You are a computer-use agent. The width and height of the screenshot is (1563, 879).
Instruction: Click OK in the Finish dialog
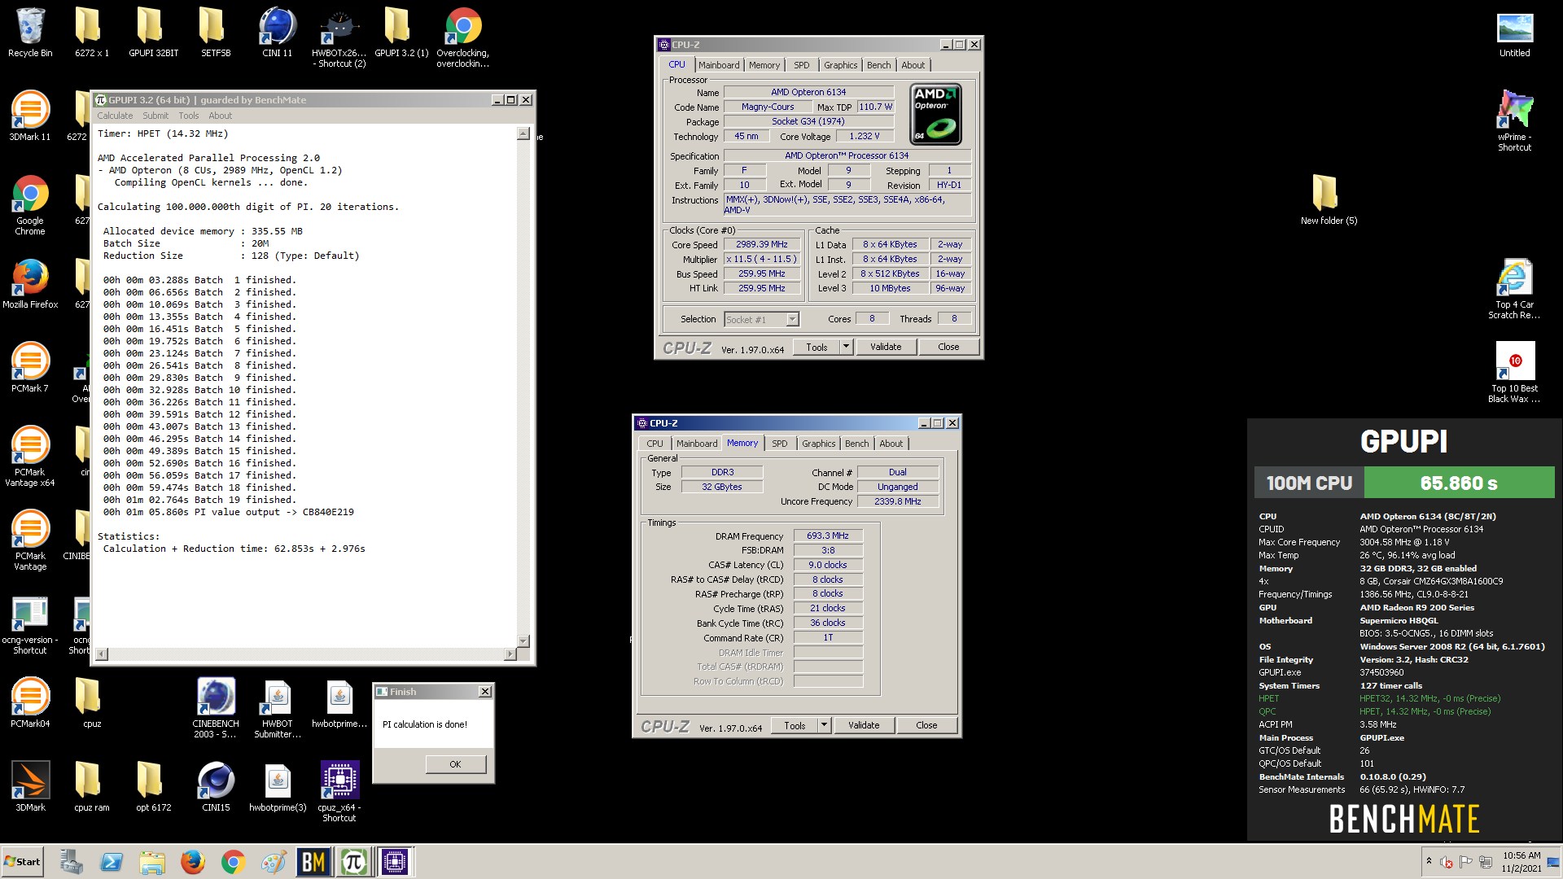455,764
